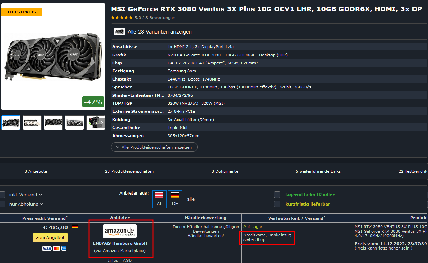This screenshot has width=428, height=263.
Task: Toggle the DE country filter
Action: 175,199
